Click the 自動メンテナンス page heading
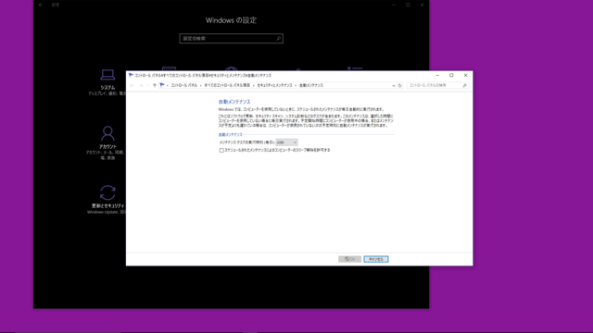Viewport: 593px width, 333px height. click(234, 102)
